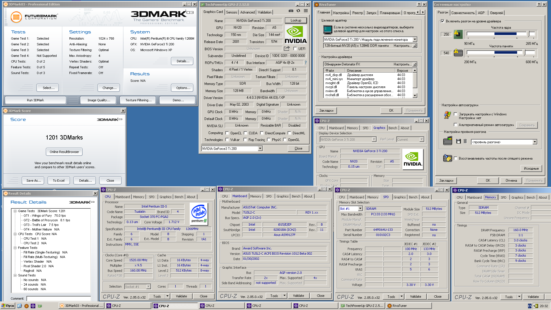Open RivaTuner target adapter dropdown
This screenshot has height=310, width=551.
point(415,40)
